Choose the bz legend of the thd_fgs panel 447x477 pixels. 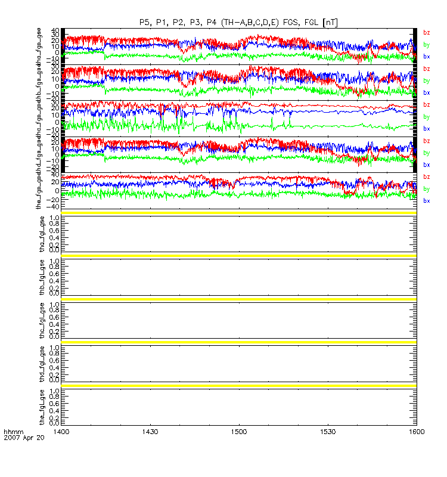[427, 141]
